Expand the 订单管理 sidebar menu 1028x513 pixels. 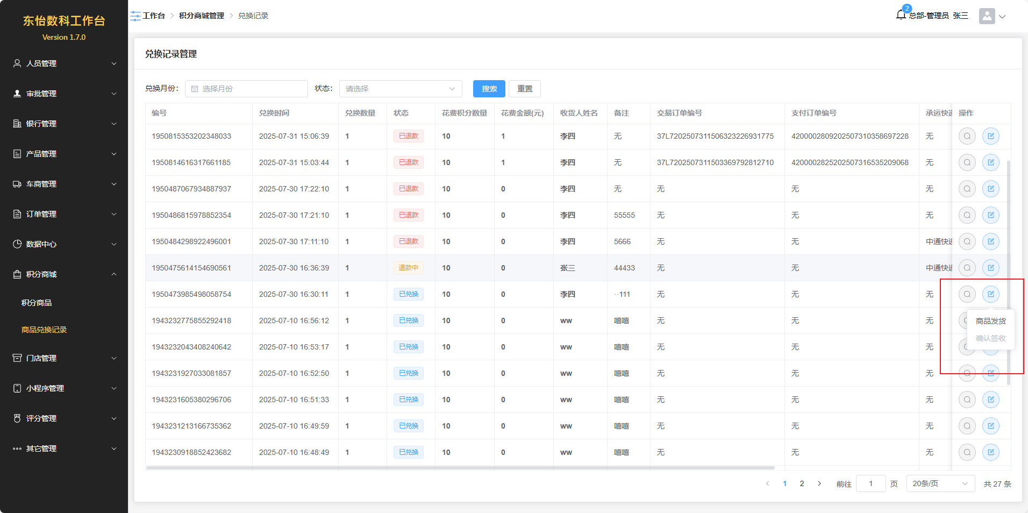pos(64,214)
